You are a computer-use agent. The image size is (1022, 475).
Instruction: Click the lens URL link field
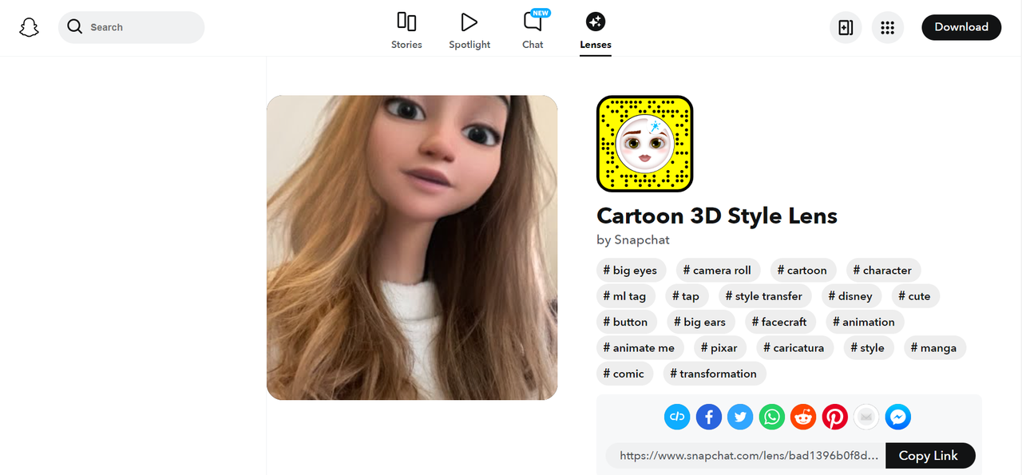pyautogui.click(x=746, y=455)
